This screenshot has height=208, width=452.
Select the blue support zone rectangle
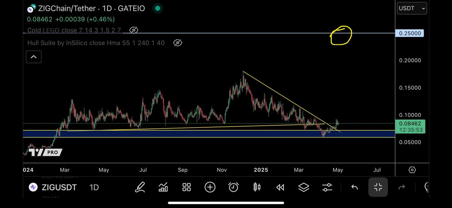[x=209, y=134]
